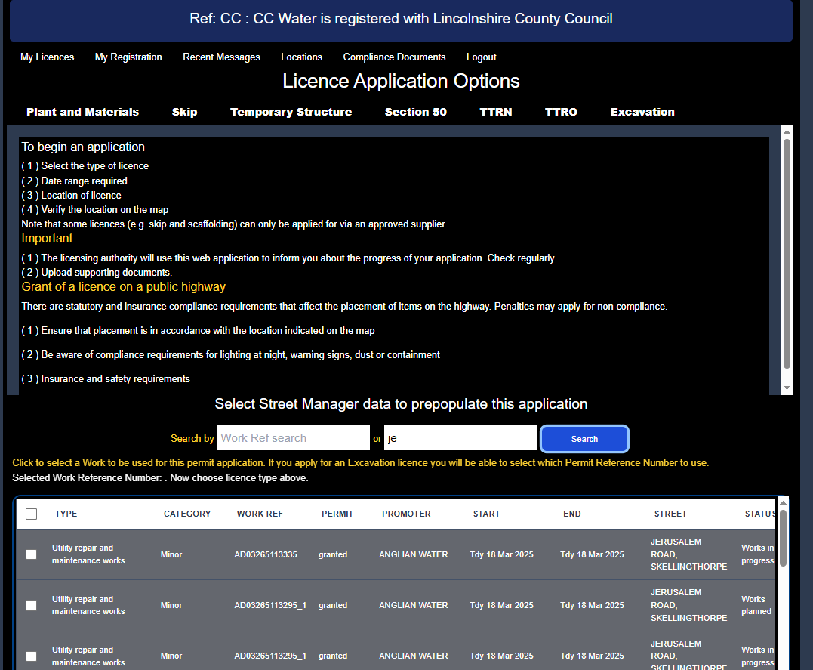Select Excavation licence type
Image resolution: width=813 pixels, height=670 pixels.
pos(642,112)
